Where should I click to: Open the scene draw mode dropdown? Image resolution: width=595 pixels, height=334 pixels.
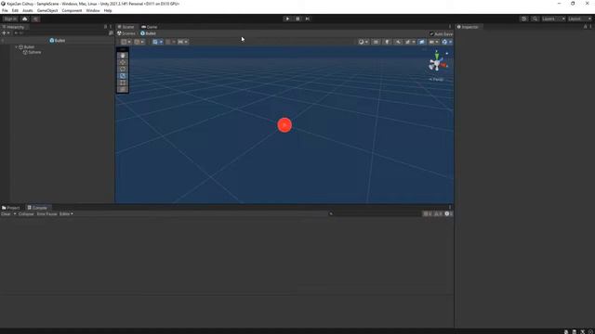364,42
